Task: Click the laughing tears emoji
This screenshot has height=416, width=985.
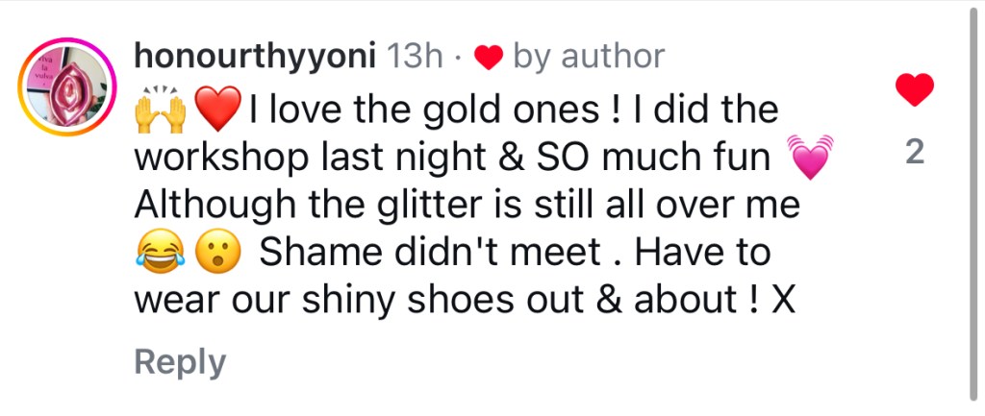Action: pyautogui.click(x=156, y=253)
